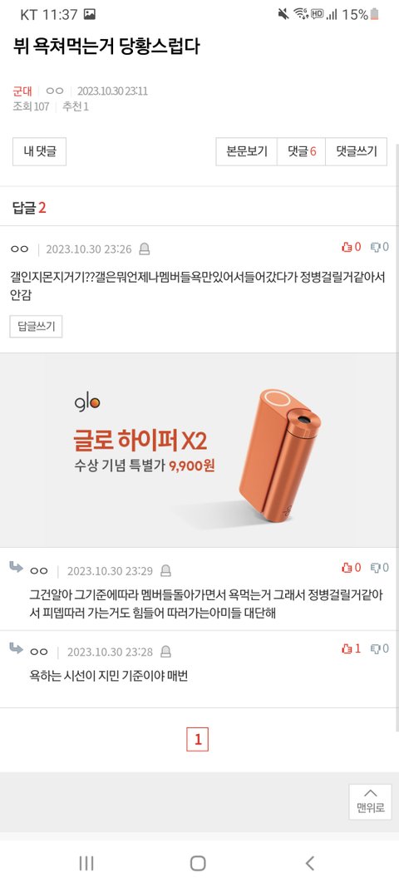
Task: Dislike the 23:26 comment with thumbs-down
Action: [379, 247]
